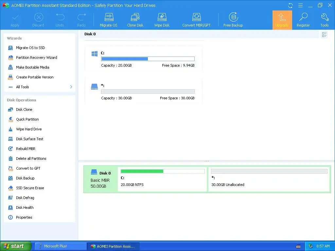335x251 pixels.
Task: Select the C: partition card with Windows logo
Action: (143, 58)
